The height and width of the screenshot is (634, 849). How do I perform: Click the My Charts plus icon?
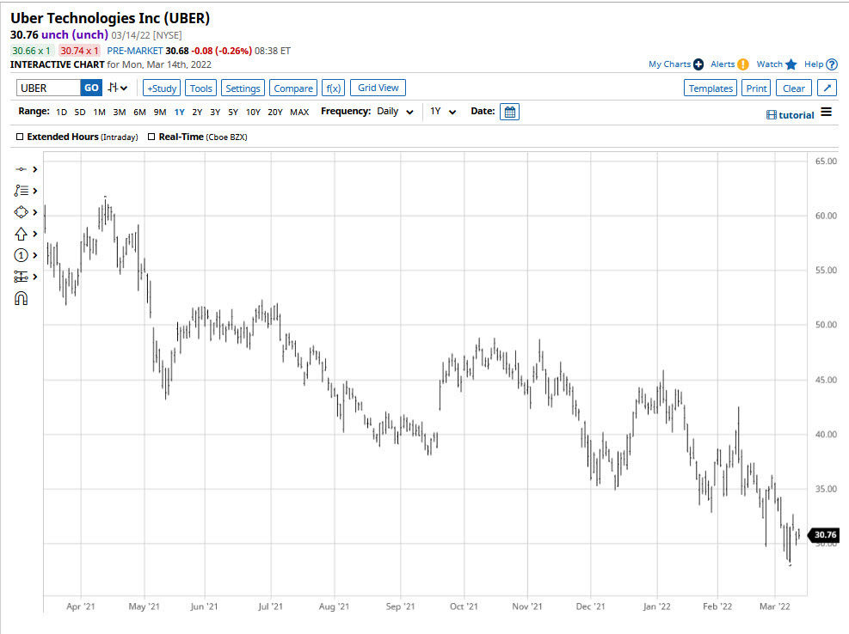[698, 64]
